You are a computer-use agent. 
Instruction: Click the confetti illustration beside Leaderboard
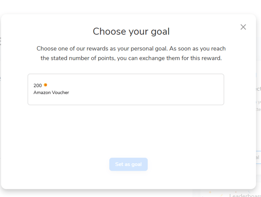tap(210, 193)
